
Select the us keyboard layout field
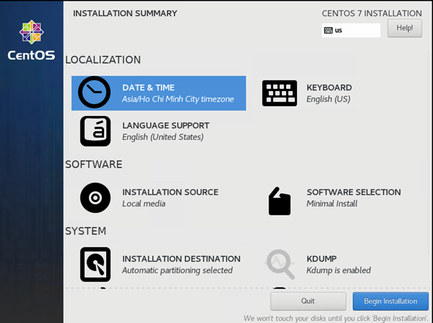pyautogui.click(x=351, y=30)
